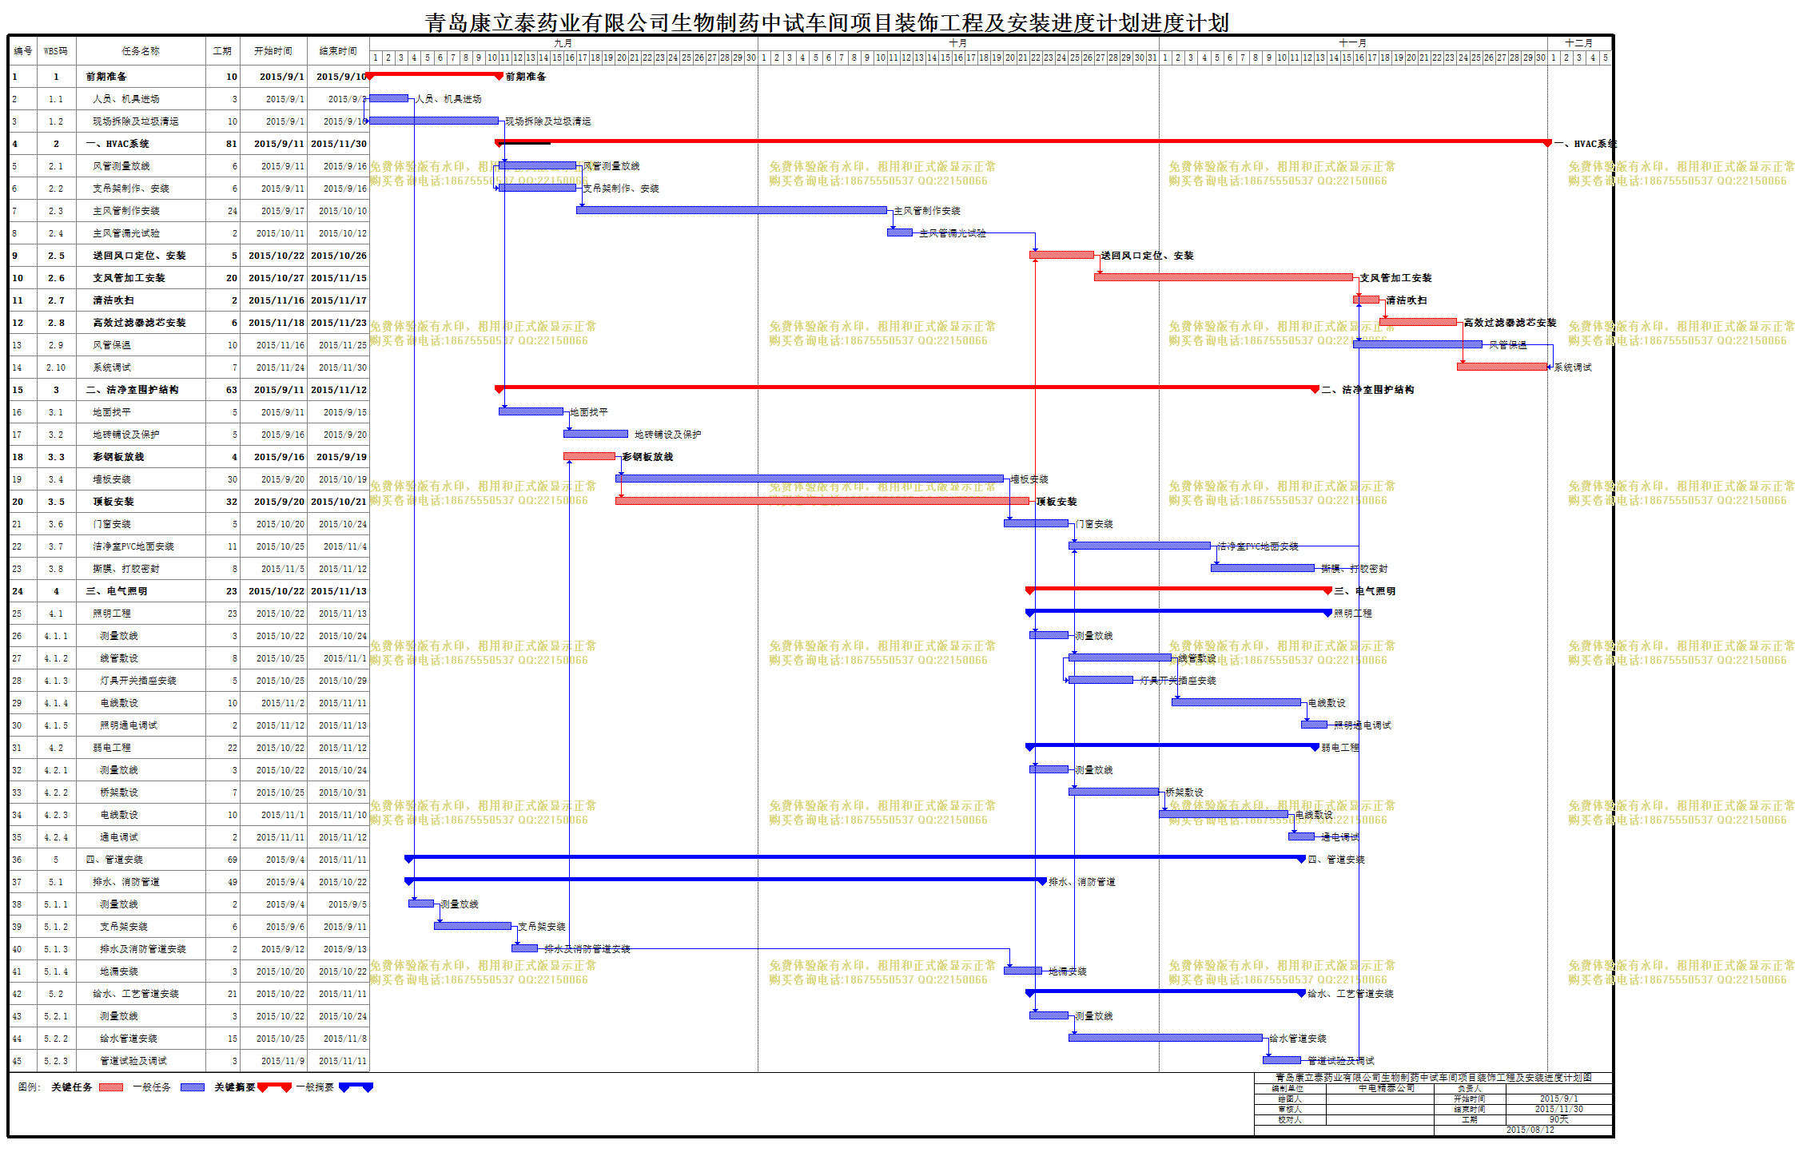Select task name 管道试验及调试 in row 45

tap(133, 1061)
